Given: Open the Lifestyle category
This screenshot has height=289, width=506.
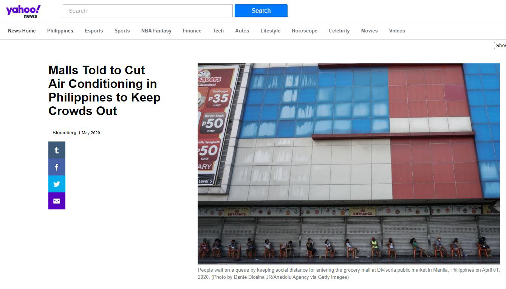Looking at the screenshot, I should pyautogui.click(x=271, y=31).
